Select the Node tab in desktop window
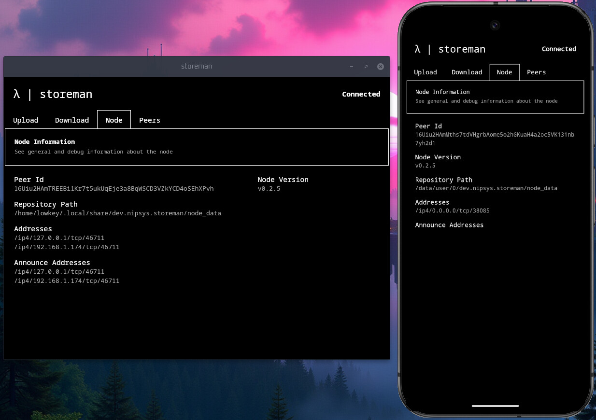The width and height of the screenshot is (596, 420). [114, 120]
